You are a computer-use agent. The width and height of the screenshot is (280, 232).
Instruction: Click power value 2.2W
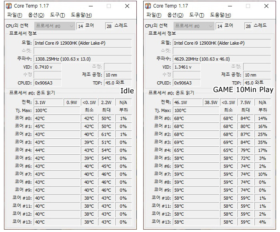tap(106, 102)
